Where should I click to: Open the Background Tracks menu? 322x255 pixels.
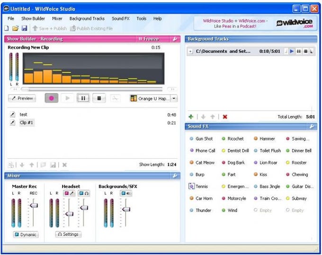point(87,18)
